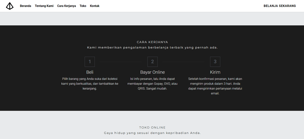Viewport: 304px width, 139px height.
Task: Click the step 2 number box
Action: click(x=153, y=62)
